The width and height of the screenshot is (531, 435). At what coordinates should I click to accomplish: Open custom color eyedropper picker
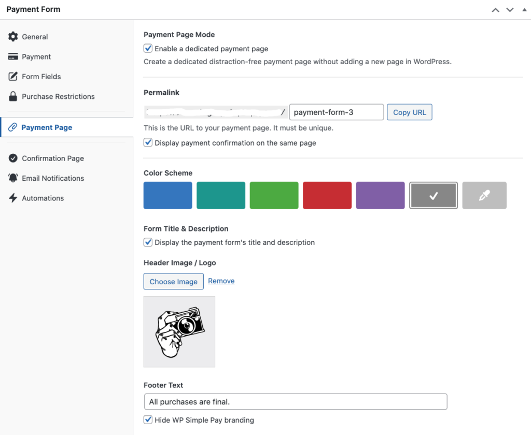point(484,195)
